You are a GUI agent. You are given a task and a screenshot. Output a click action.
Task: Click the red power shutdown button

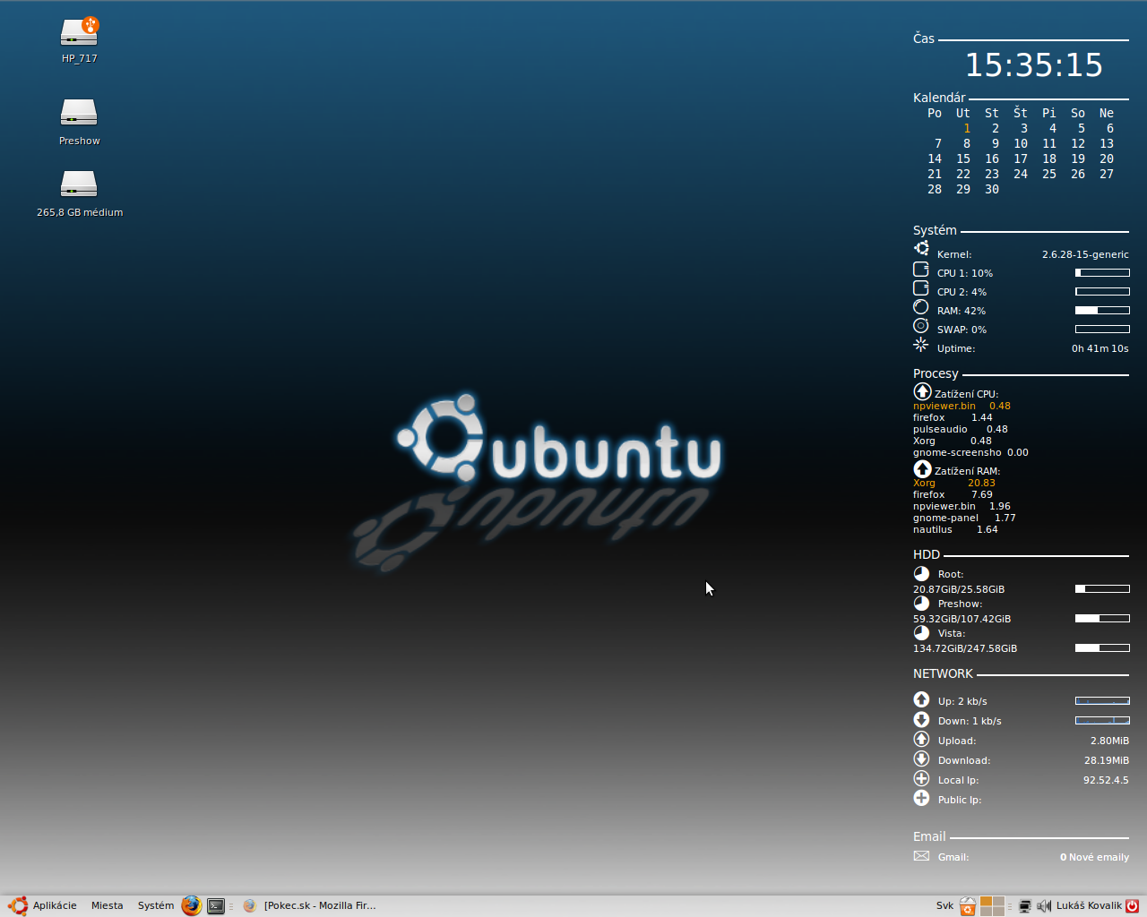1133,905
